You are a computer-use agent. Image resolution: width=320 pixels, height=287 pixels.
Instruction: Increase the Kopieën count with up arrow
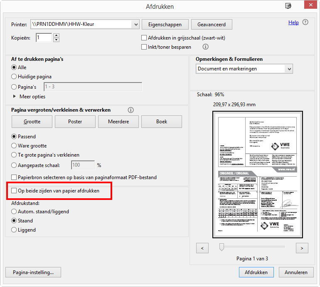click(57, 35)
